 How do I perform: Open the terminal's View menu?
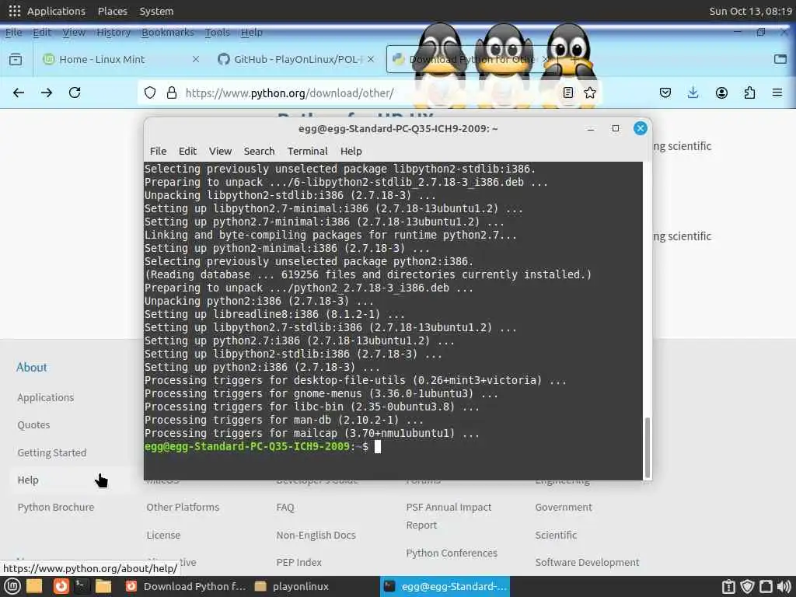tap(220, 151)
